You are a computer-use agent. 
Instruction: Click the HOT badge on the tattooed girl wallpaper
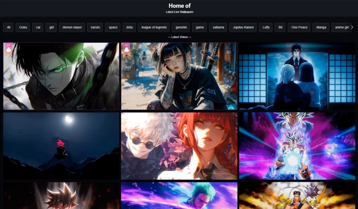click(127, 49)
